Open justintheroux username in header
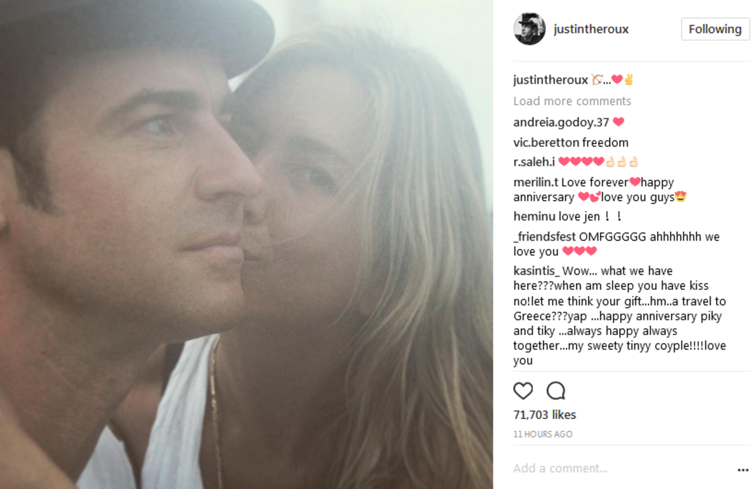The height and width of the screenshot is (489, 754). [591, 29]
